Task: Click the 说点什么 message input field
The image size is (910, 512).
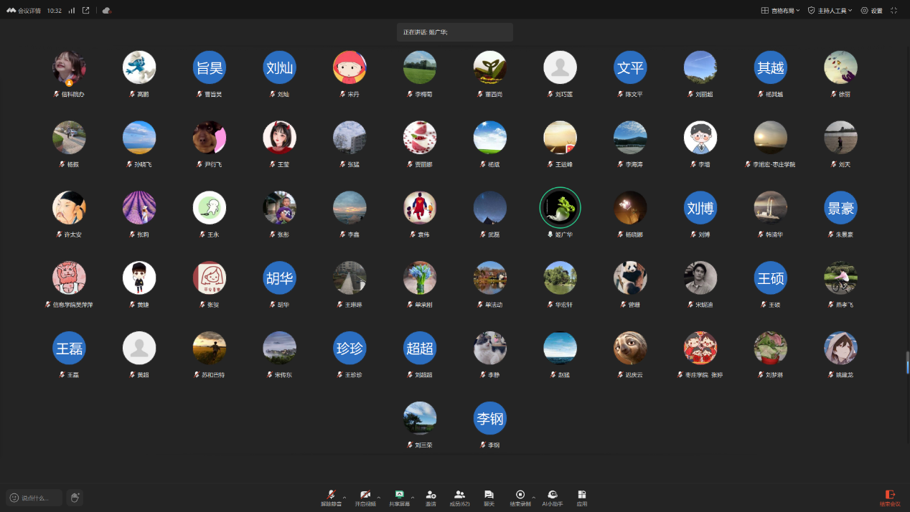Action: coord(34,498)
